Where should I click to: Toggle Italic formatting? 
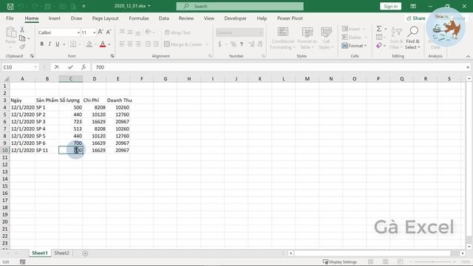pyautogui.click(x=50, y=44)
